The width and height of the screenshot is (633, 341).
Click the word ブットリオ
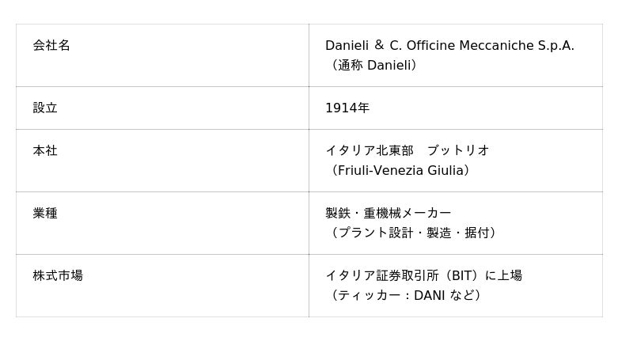click(458, 151)
